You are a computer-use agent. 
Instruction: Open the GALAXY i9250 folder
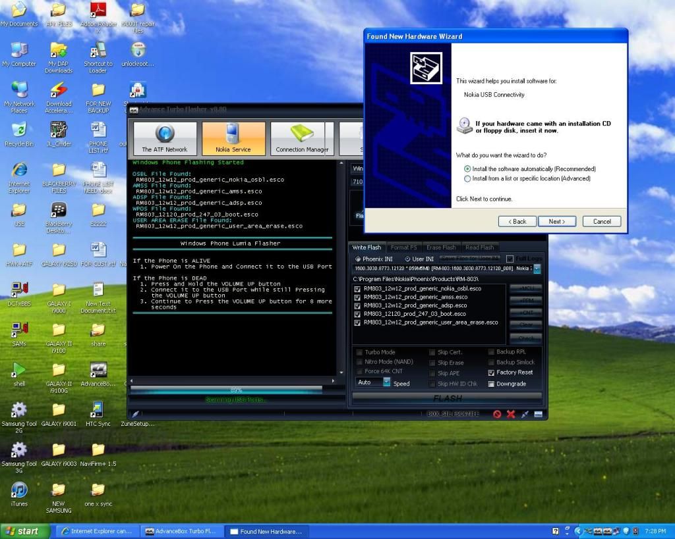coord(59,255)
